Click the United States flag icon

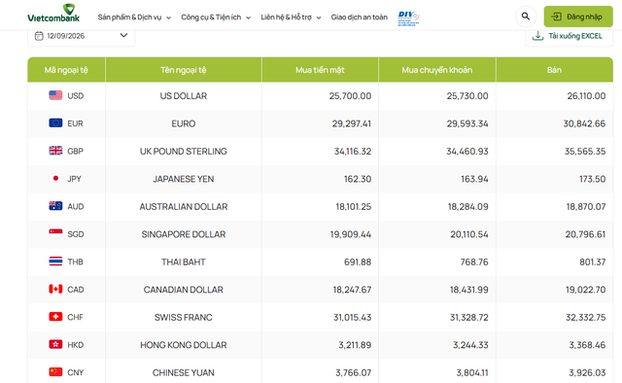click(55, 95)
